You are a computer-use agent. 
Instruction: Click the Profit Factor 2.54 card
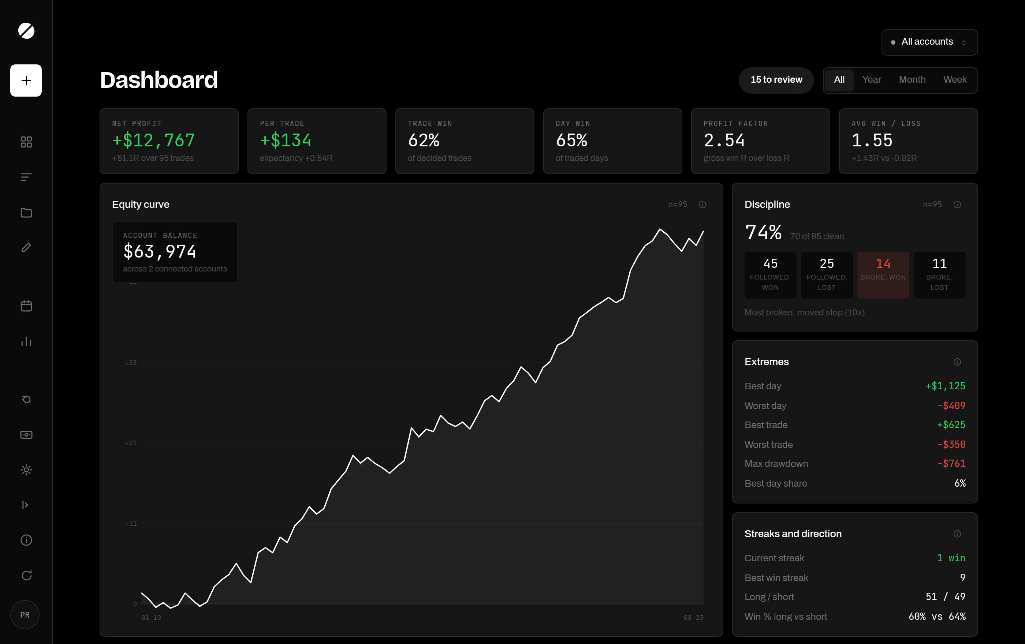760,141
